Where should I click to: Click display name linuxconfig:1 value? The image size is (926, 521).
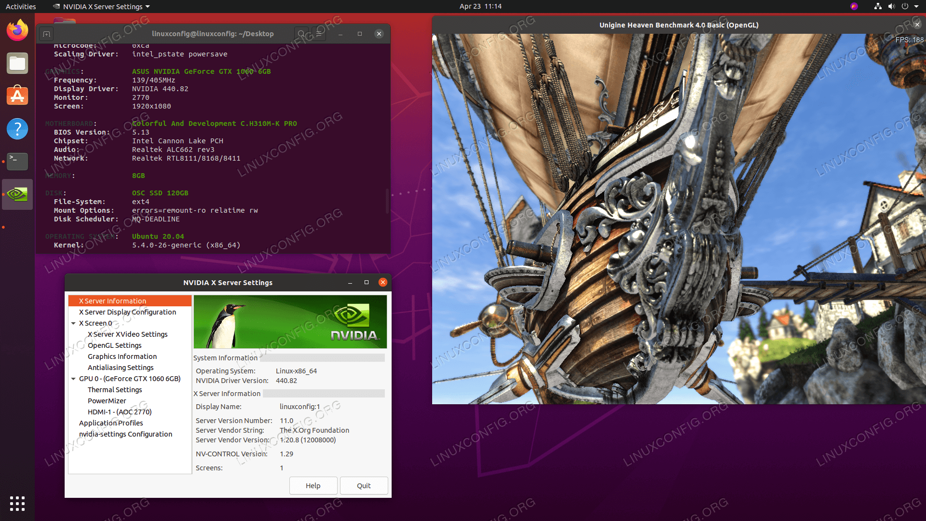300,407
